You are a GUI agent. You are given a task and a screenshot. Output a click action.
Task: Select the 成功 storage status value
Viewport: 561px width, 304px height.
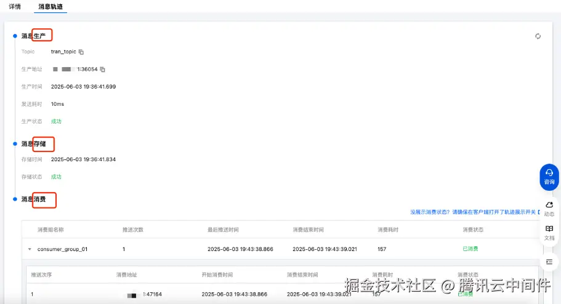coord(56,177)
